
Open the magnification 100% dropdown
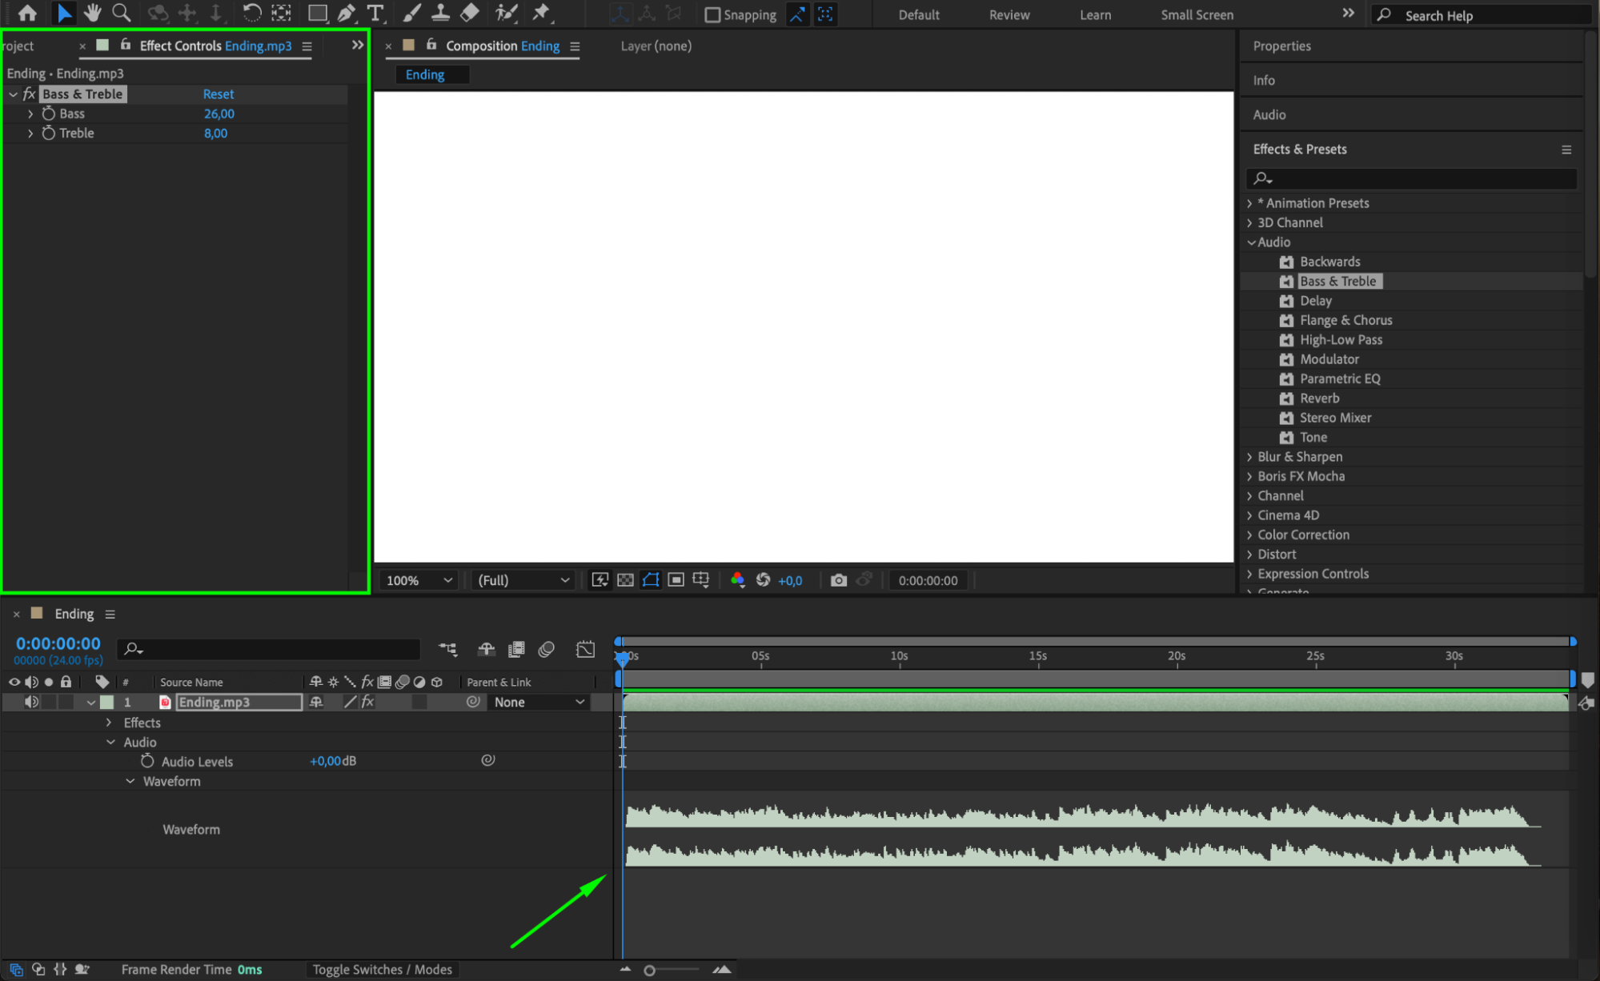(419, 580)
